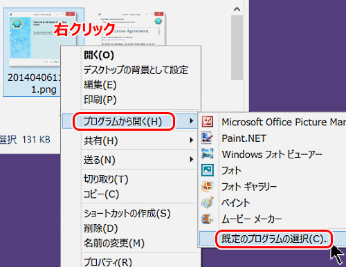
Task: Click the Microsoft Office Picture Manager icon
Action: pyautogui.click(x=208, y=122)
